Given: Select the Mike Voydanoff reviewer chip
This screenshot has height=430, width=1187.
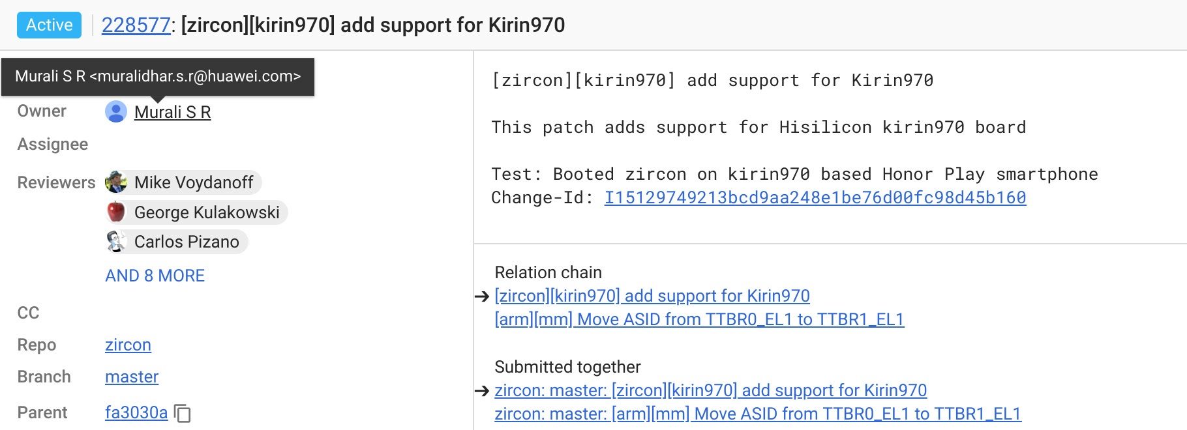Looking at the screenshot, I should 194,182.
